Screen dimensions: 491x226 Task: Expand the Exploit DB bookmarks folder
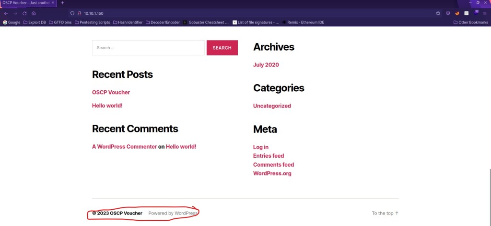pos(36,22)
